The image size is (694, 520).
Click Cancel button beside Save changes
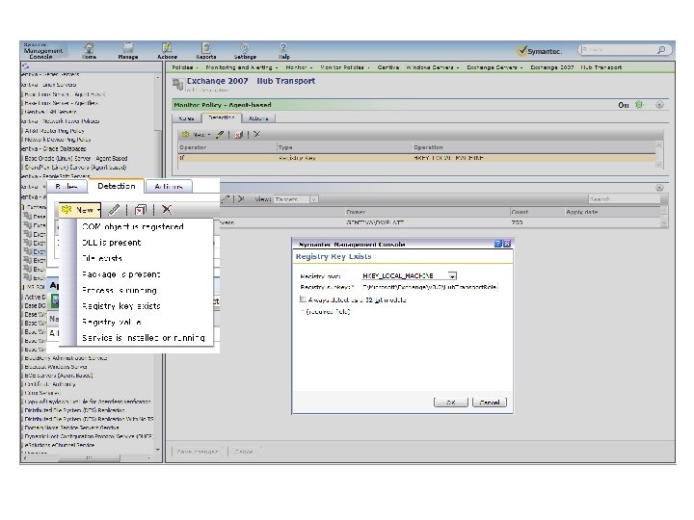pos(244,452)
